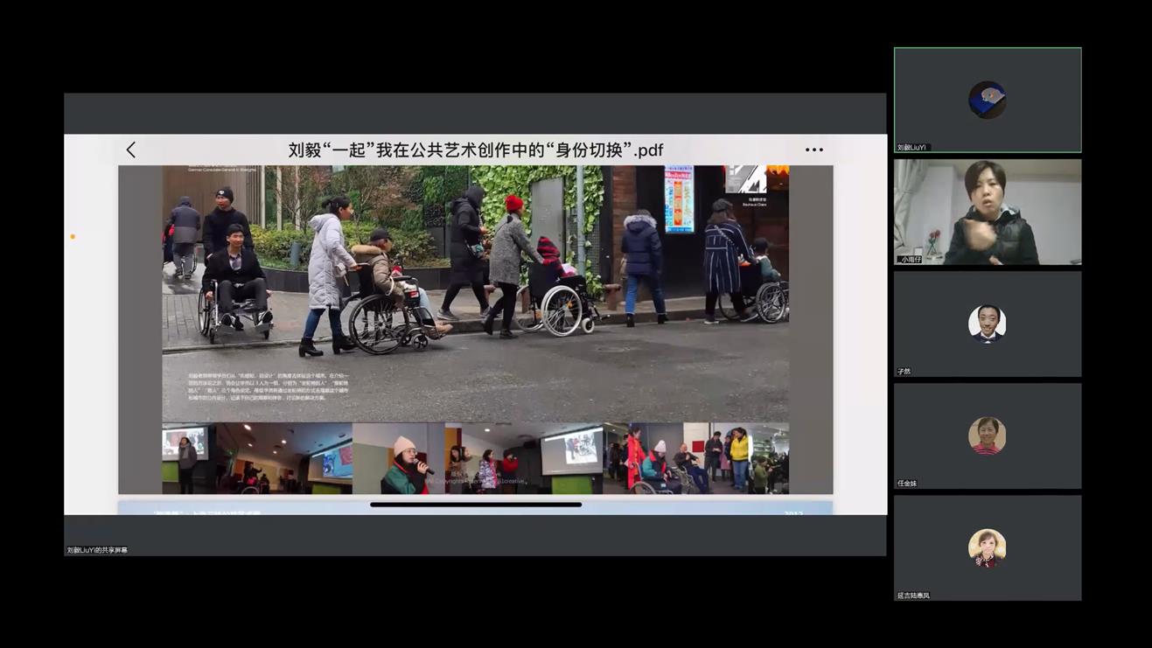Click the white caption paragraph on the slide
The image size is (1152, 648).
click(x=268, y=387)
